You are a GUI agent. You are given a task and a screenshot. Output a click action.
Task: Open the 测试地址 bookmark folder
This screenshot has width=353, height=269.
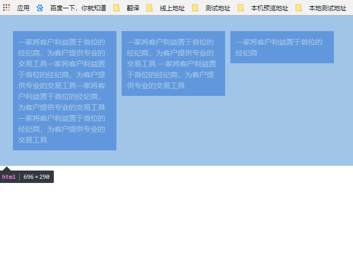218,8
